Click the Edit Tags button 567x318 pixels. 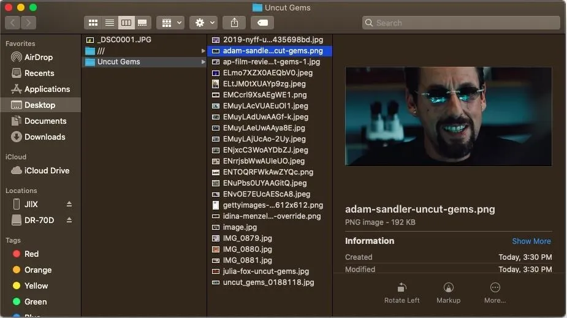point(262,23)
